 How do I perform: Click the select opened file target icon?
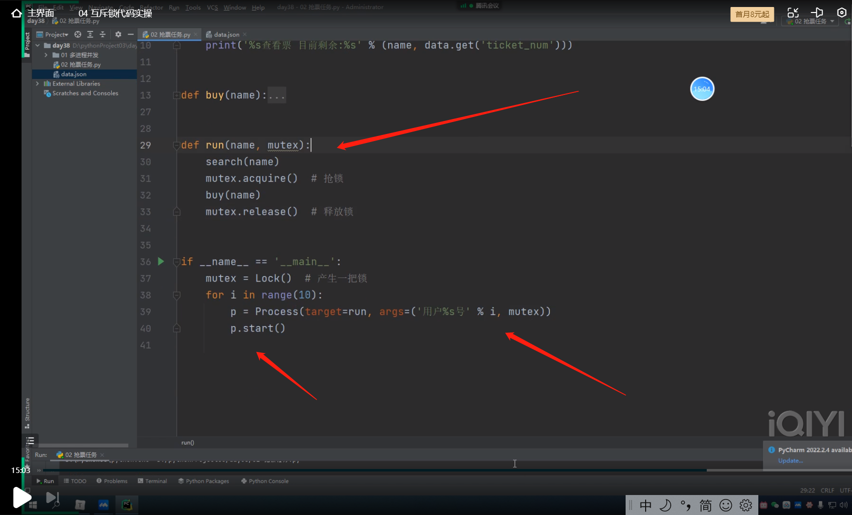coord(78,34)
